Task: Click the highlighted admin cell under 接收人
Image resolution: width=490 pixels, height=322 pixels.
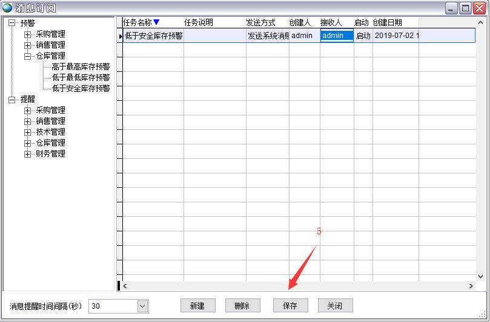Action: pos(336,36)
